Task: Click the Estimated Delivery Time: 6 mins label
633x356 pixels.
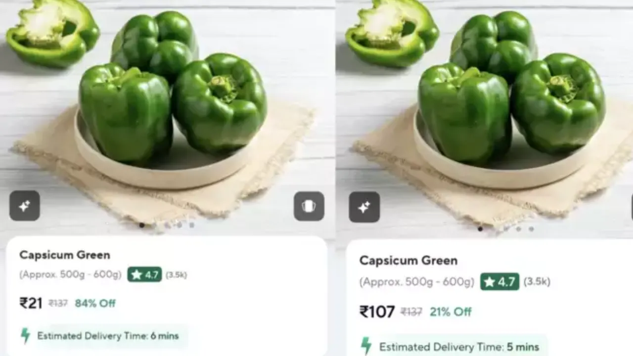Action: click(x=108, y=336)
